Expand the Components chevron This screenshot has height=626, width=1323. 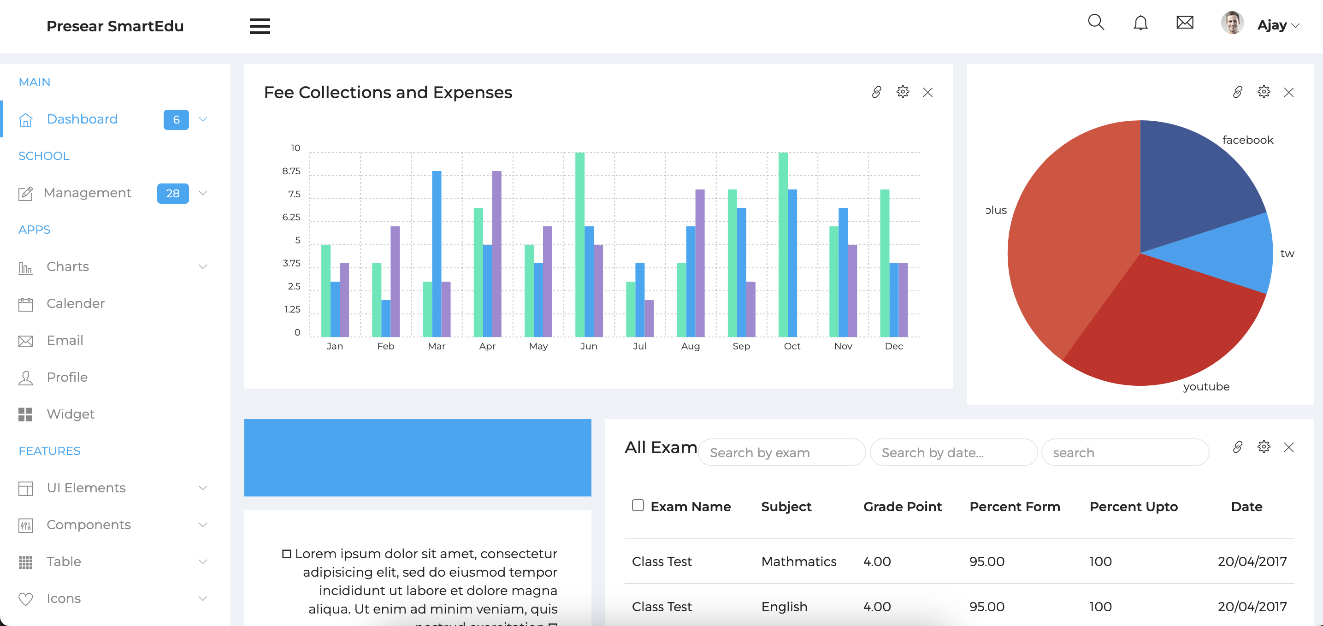pos(203,525)
